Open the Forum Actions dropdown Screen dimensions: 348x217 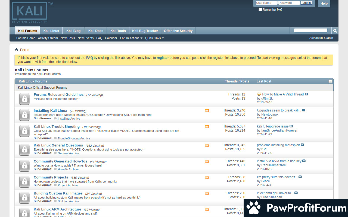point(131,38)
